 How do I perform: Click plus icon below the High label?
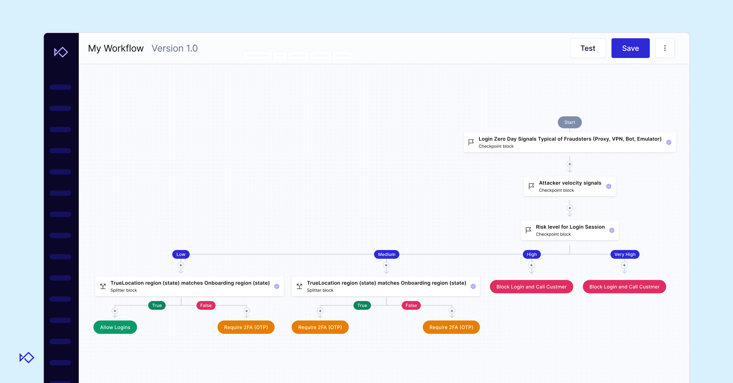point(531,265)
